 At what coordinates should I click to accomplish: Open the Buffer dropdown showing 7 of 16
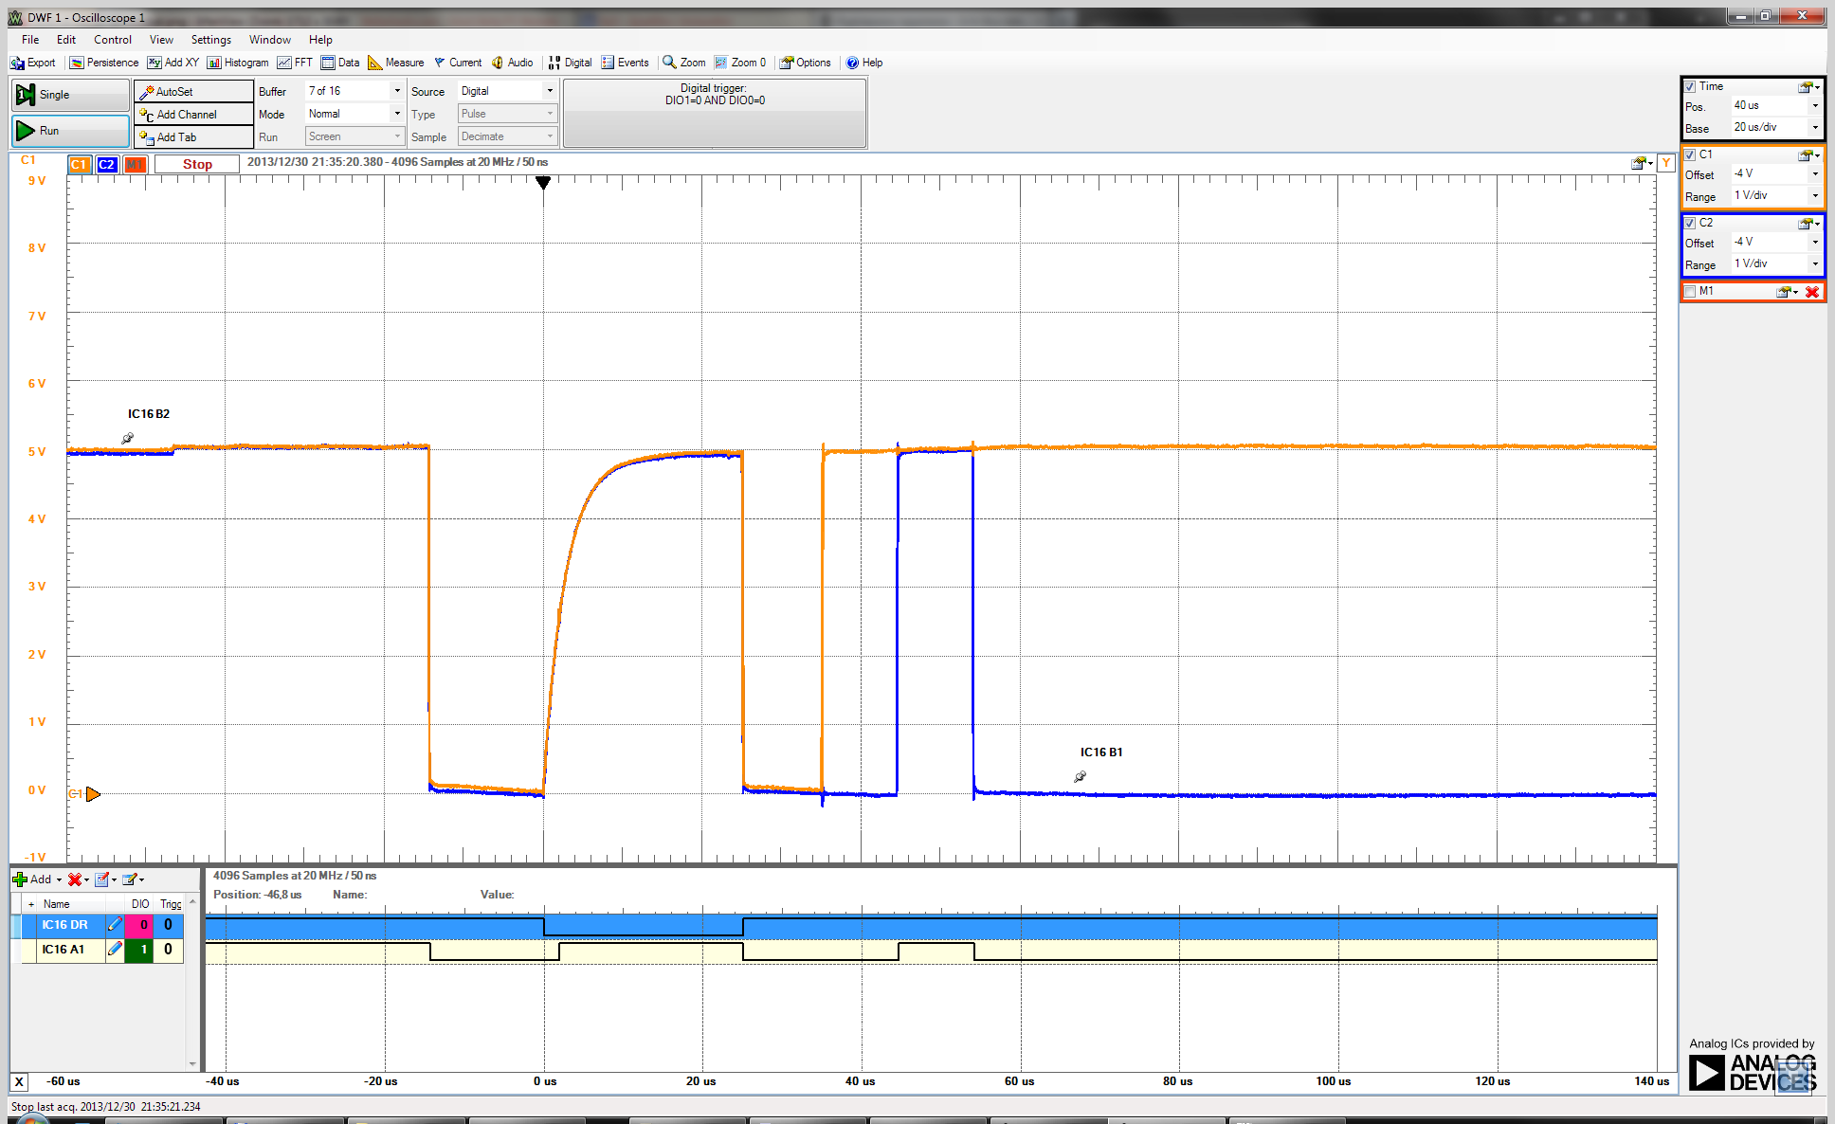tap(354, 91)
